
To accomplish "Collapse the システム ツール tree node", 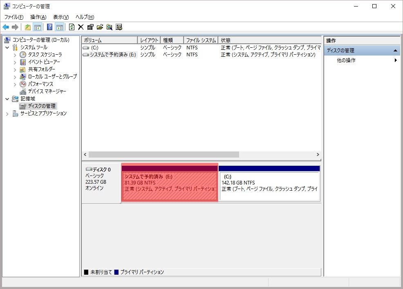I will pyautogui.click(x=7, y=47).
